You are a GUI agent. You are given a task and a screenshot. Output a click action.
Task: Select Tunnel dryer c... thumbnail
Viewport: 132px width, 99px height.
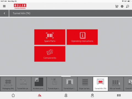(x=54, y=84)
